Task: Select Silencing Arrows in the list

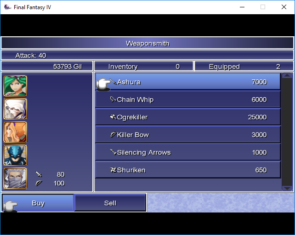Action: 188,152
